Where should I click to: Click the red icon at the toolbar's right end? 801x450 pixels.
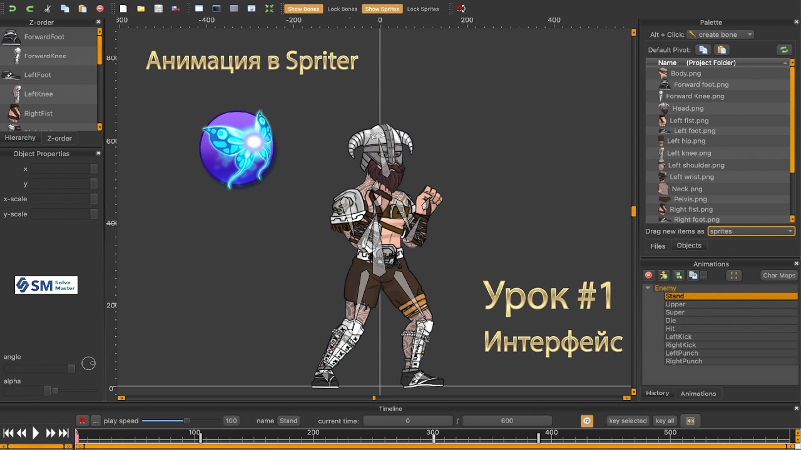[461, 9]
